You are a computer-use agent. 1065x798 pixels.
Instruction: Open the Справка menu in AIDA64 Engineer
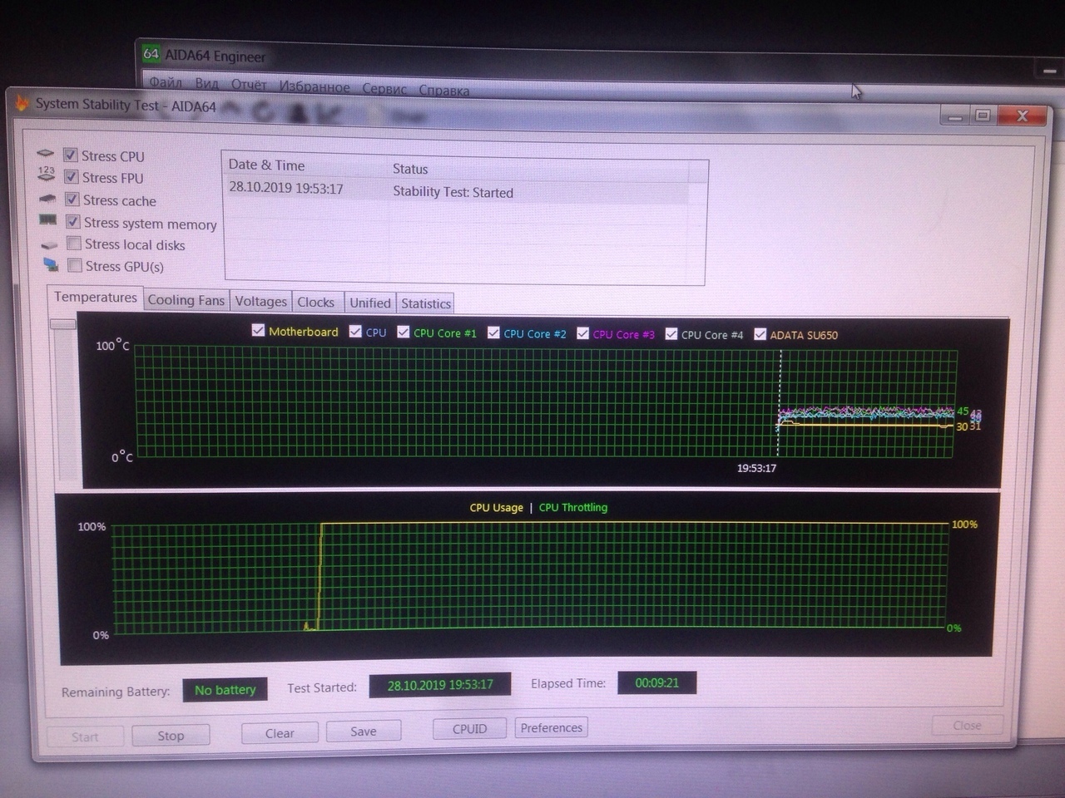(444, 91)
